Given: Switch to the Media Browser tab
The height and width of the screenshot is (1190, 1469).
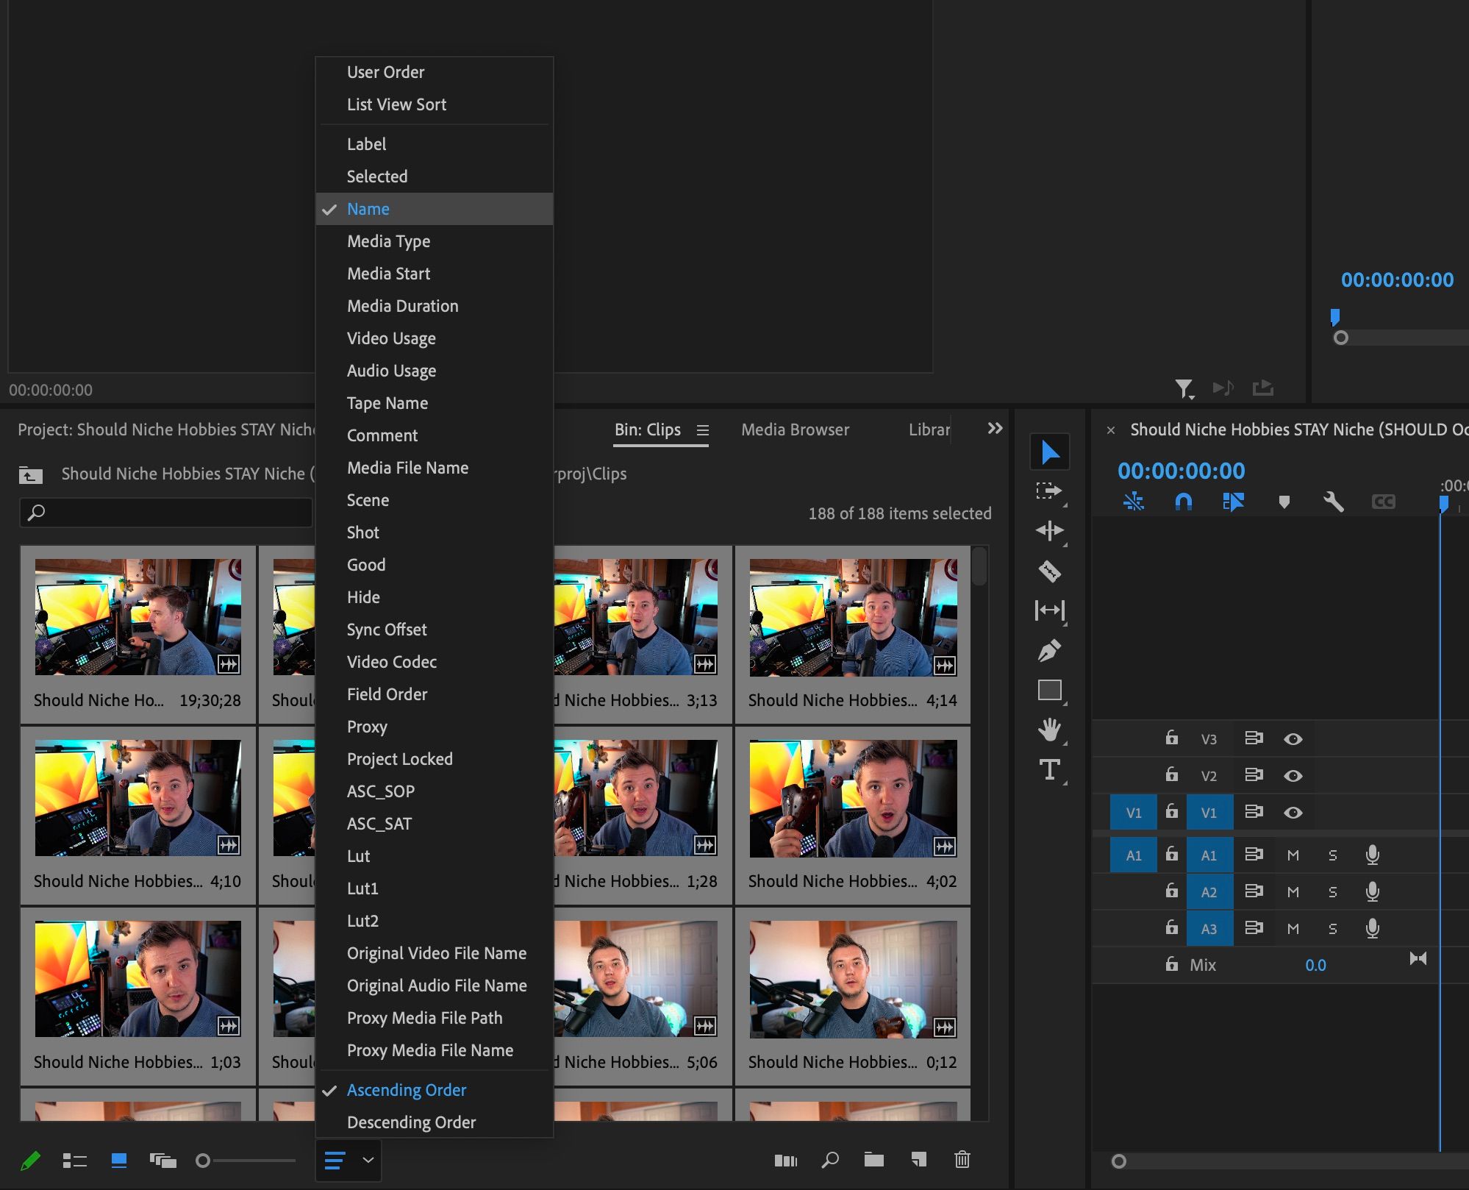Looking at the screenshot, I should point(794,430).
